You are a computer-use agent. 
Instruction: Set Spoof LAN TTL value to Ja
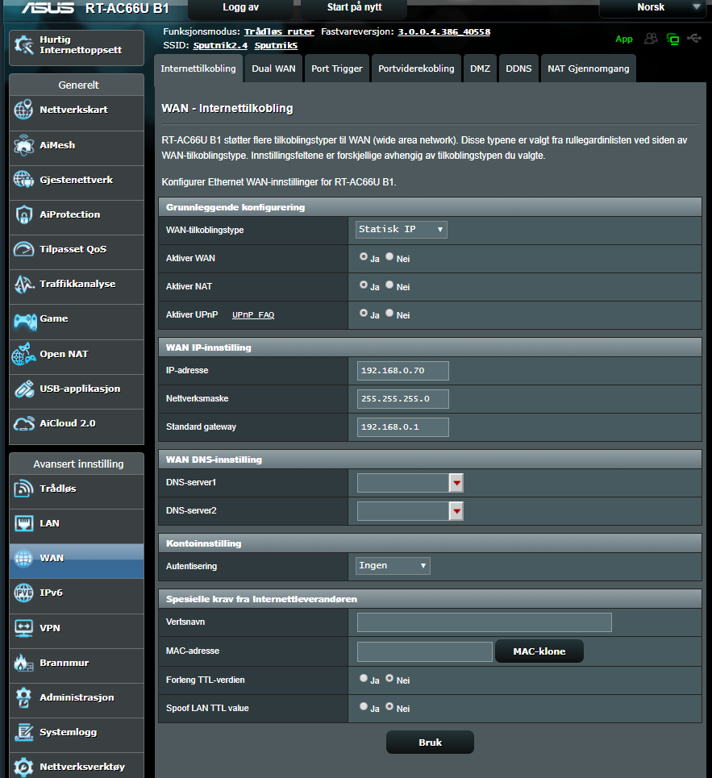[364, 706]
